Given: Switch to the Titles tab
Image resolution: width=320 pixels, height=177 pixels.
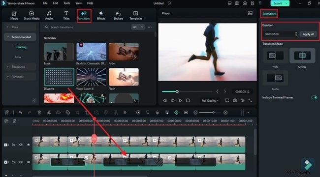Looking at the screenshot, I should click(x=66, y=16).
